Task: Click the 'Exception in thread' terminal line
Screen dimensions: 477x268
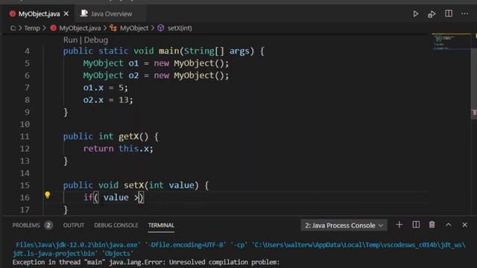Action: click(146, 262)
